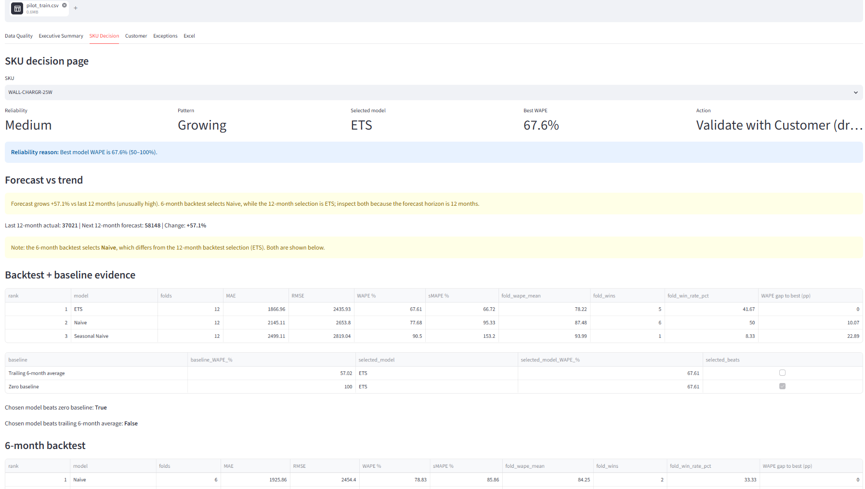Click the selected_beats column header

[782, 360]
